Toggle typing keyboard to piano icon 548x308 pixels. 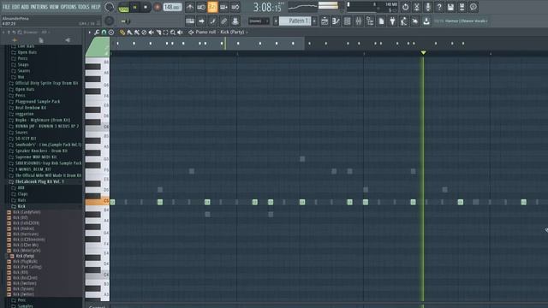(x=190, y=21)
